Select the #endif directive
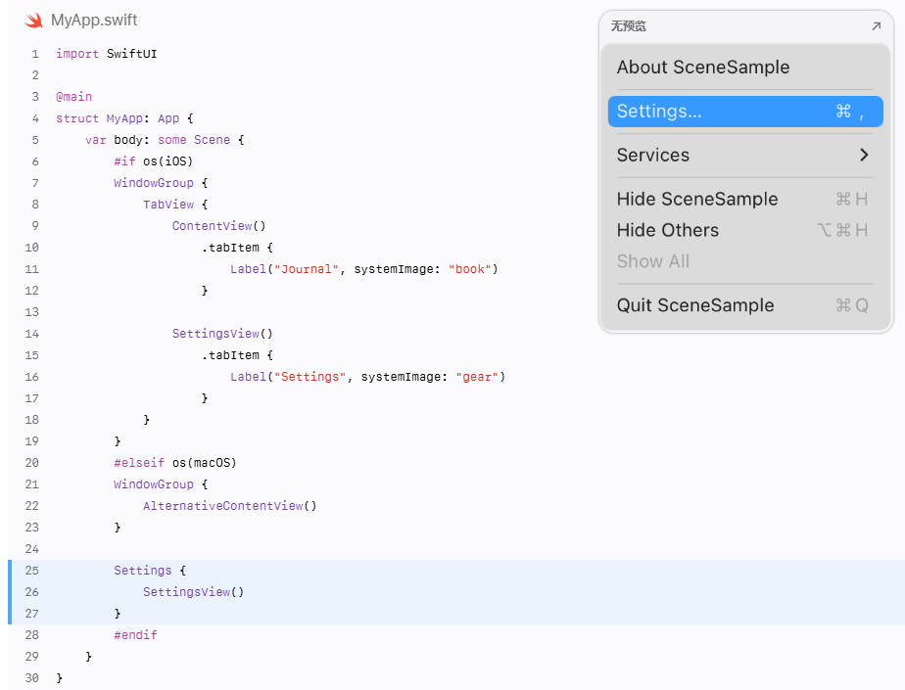Viewport: 905px width, 690px height. (135, 635)
